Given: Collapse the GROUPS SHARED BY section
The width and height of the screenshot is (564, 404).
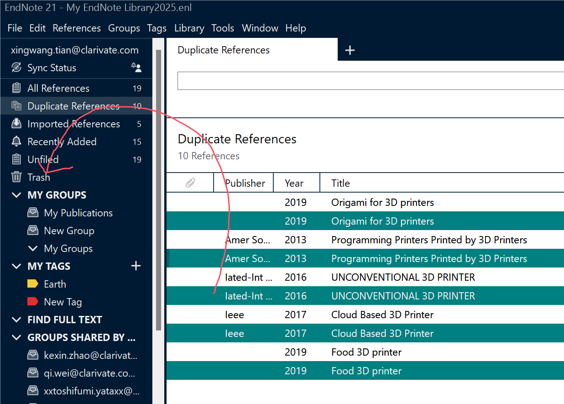Looking at the screenshot, I should click(x=17, y=337).
